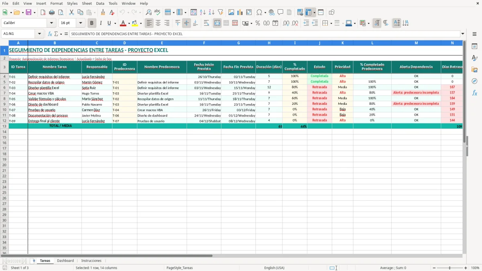Toggle Bold formatting

coord(92,23)
